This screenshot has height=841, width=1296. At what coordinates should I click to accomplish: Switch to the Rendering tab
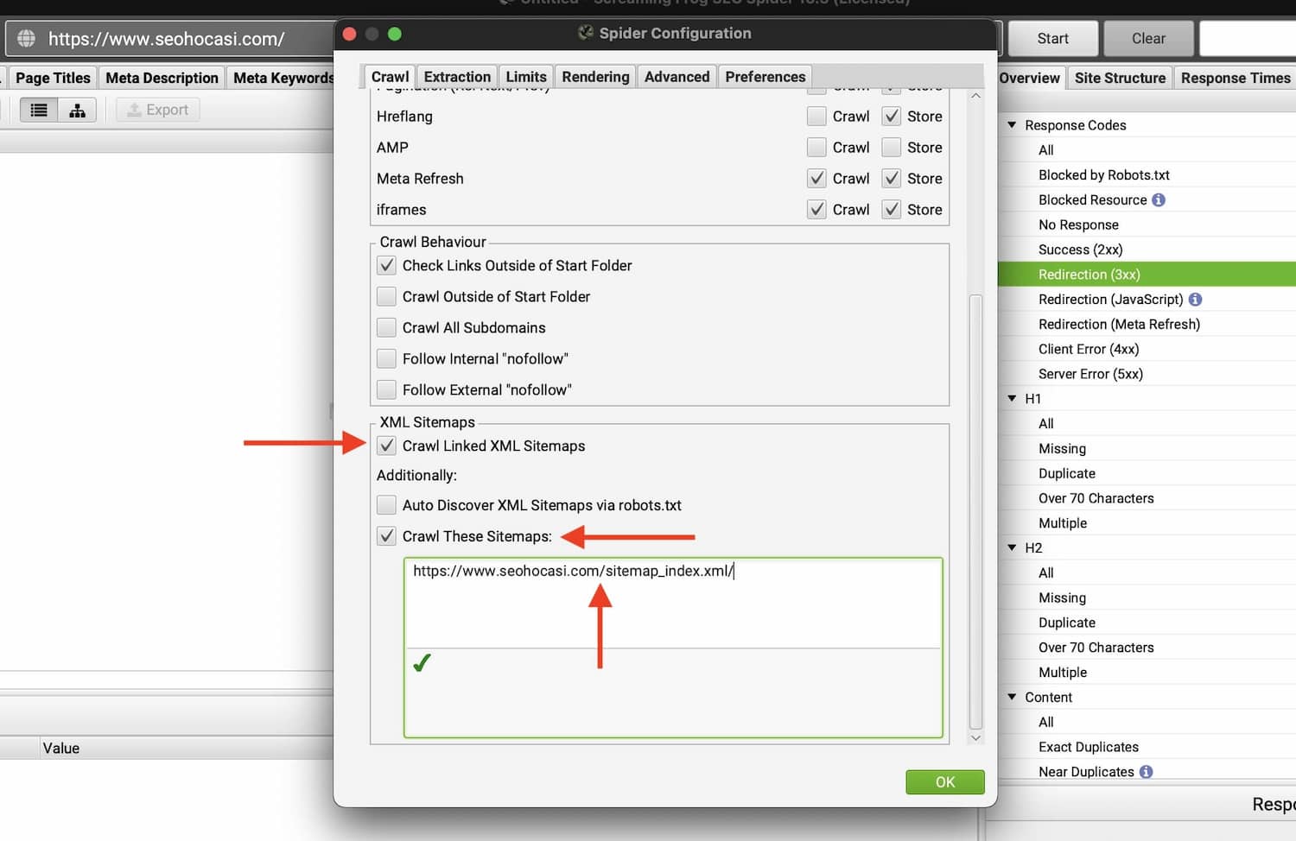[x=595, y=77]
